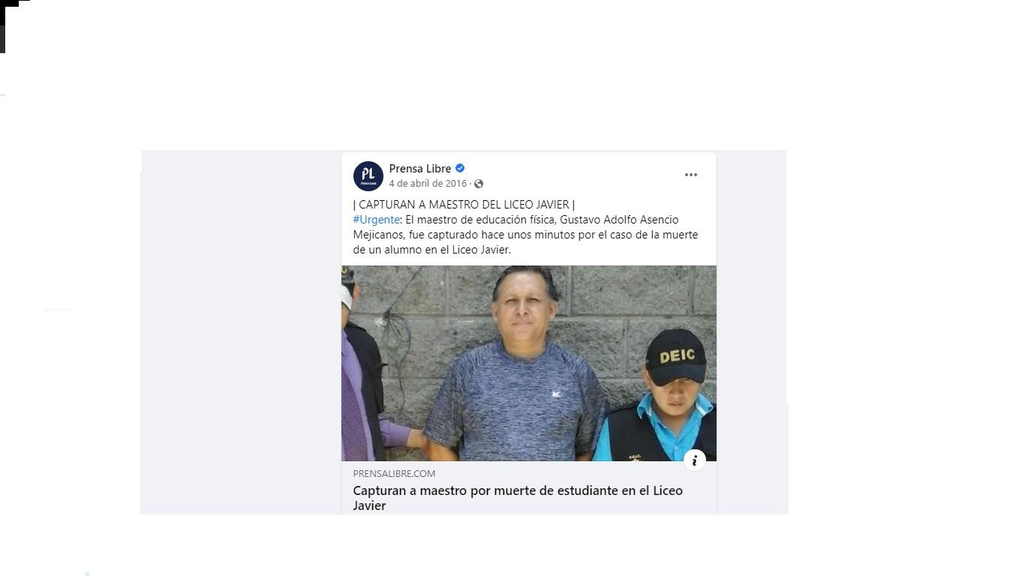Click the purple-shirted person at photo's left edge
This screenshot has height=576, width=1025.
tap(364, 375)
